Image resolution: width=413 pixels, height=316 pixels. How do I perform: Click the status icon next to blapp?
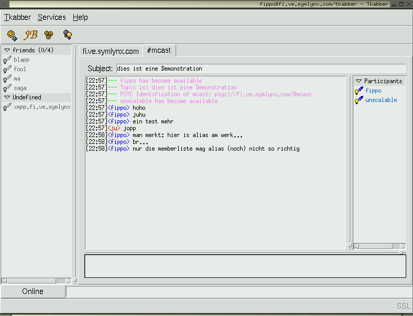[x=7, y=60]
